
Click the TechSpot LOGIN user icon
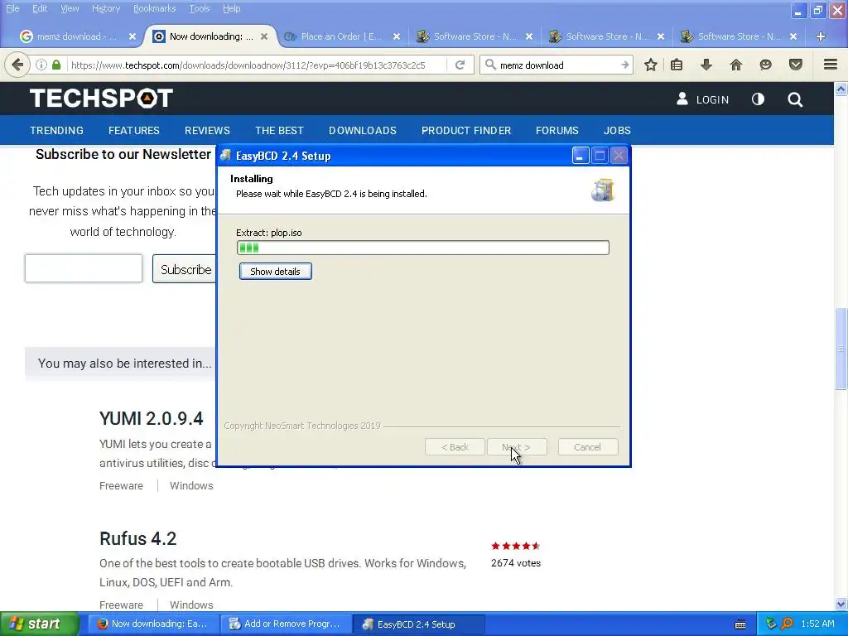(682, 99)
